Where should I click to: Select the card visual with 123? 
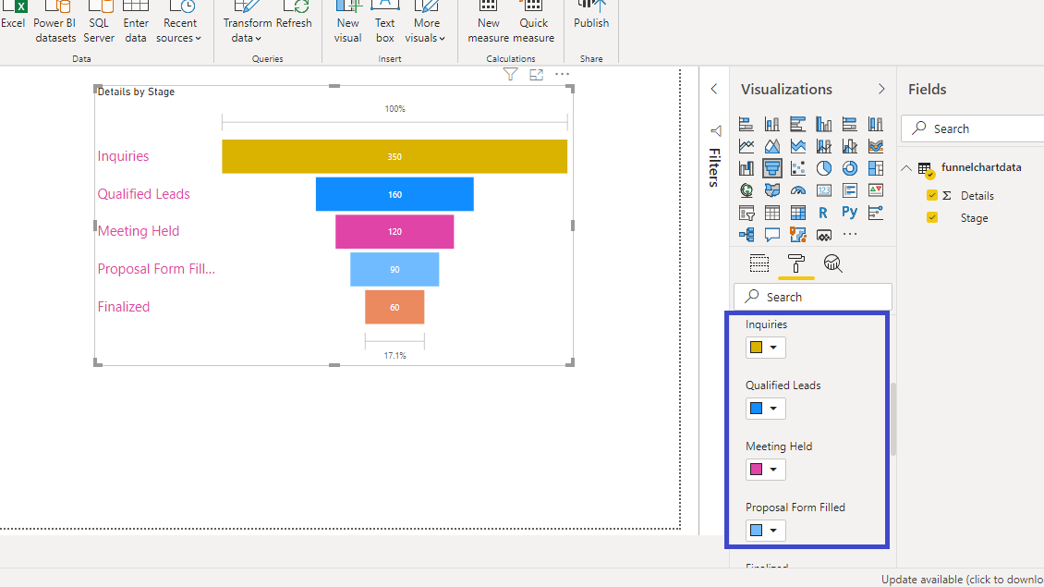tap(823, 190)
